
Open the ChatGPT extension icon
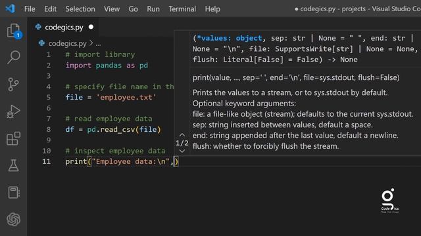pyautogui.click(x=13, y=220)
